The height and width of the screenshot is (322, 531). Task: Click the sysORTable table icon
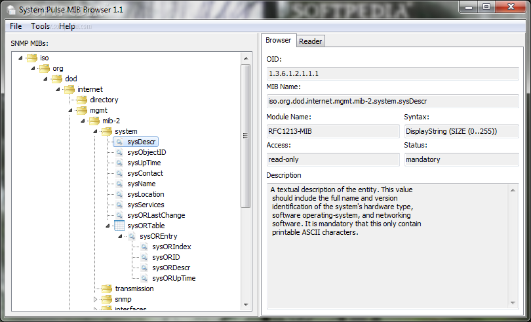click(119, 226)
